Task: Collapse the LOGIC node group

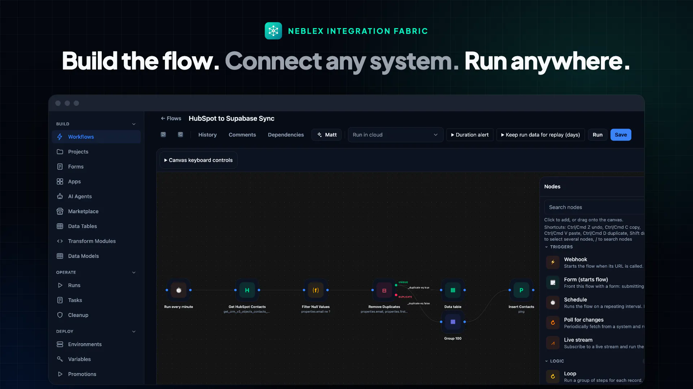Action: (x=554, y=361)
